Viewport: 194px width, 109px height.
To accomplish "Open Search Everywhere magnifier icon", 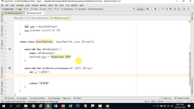I will tap(188, 9).
